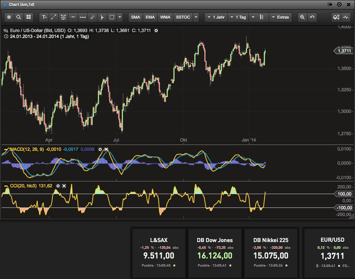Select the multi-point line segment tool
The height and width of the screenshot is (279, 355).
point(83,17)
